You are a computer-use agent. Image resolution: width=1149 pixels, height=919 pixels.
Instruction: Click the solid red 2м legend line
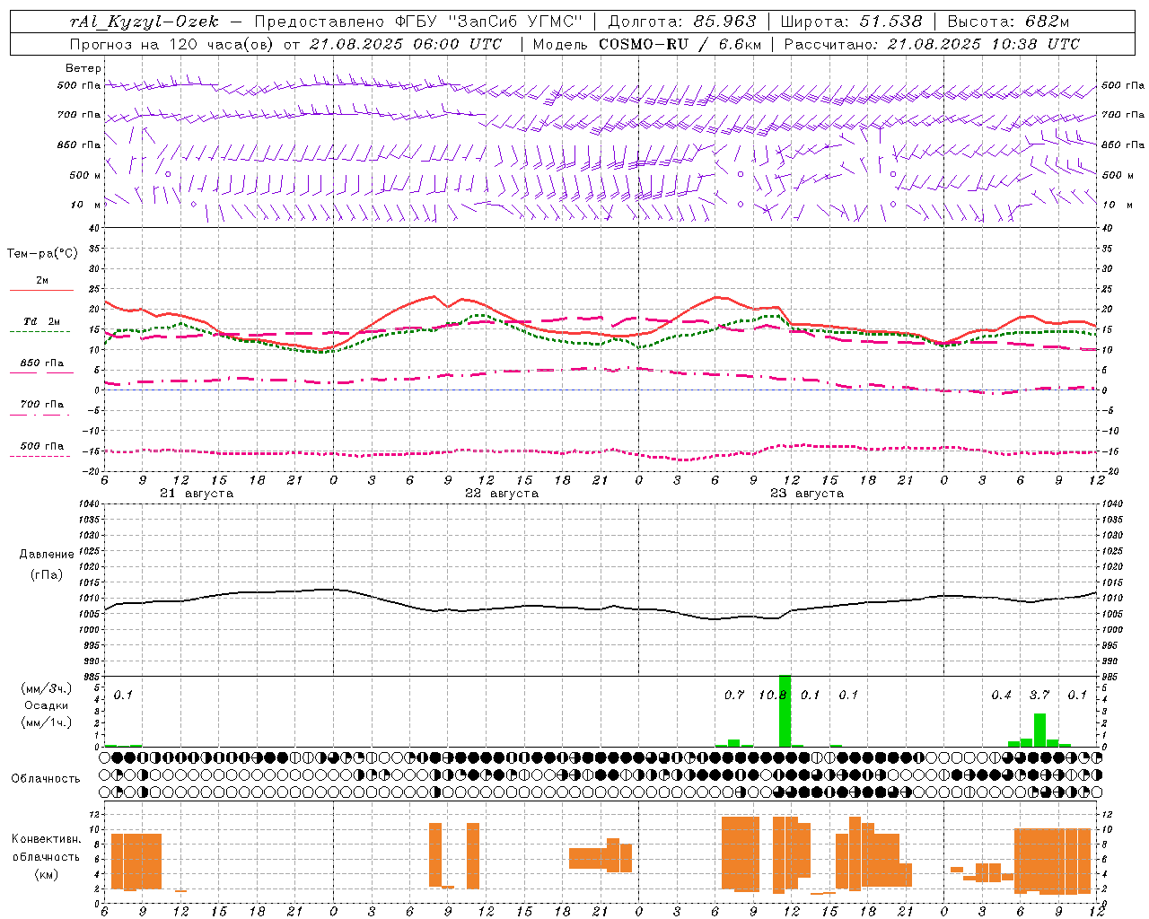[41, 290]
